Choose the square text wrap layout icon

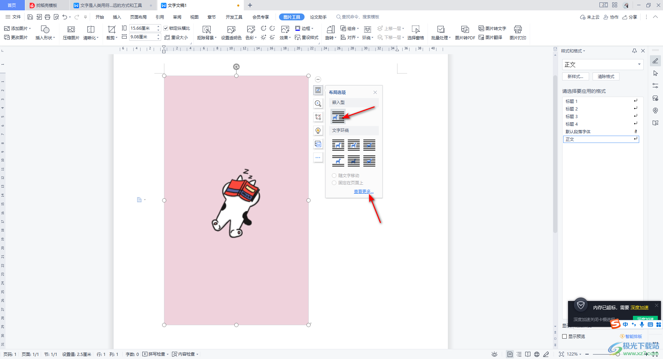point(338,145)
